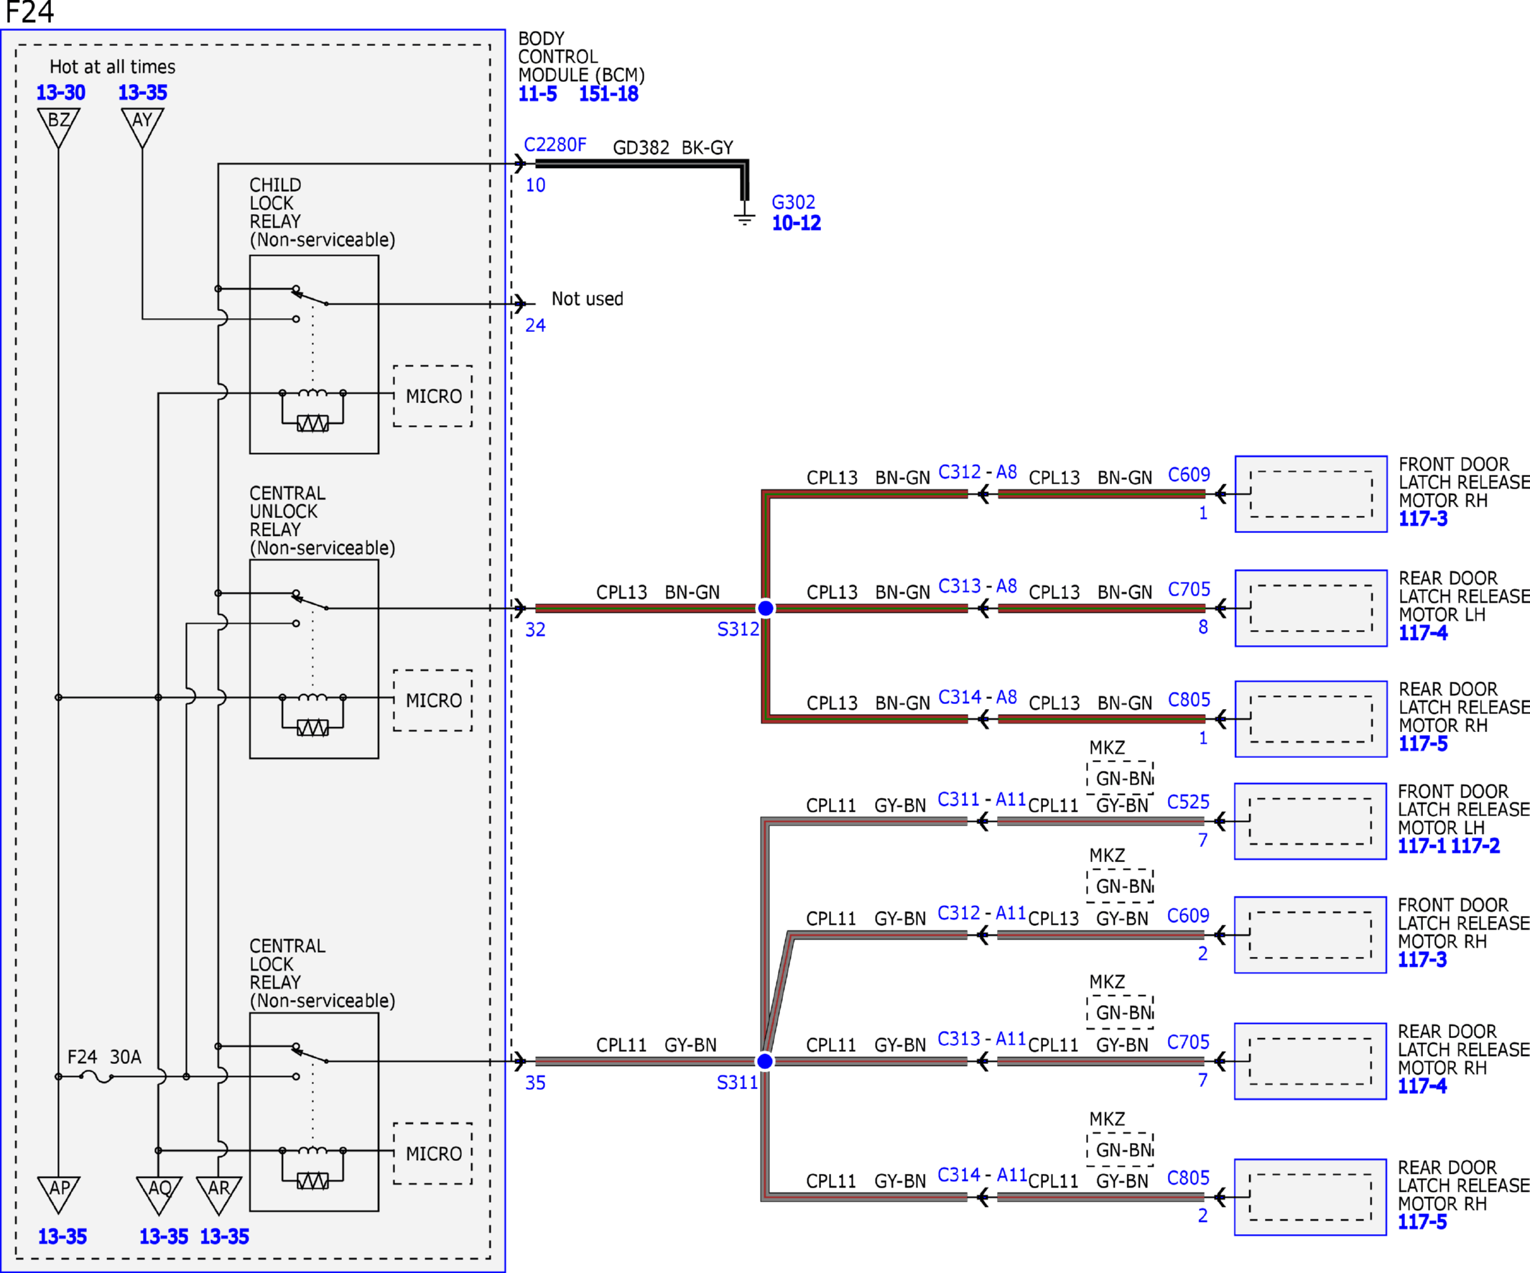
Task: Click the C805 label on the CPL13 BN-GN wire
Action: 1189,700
